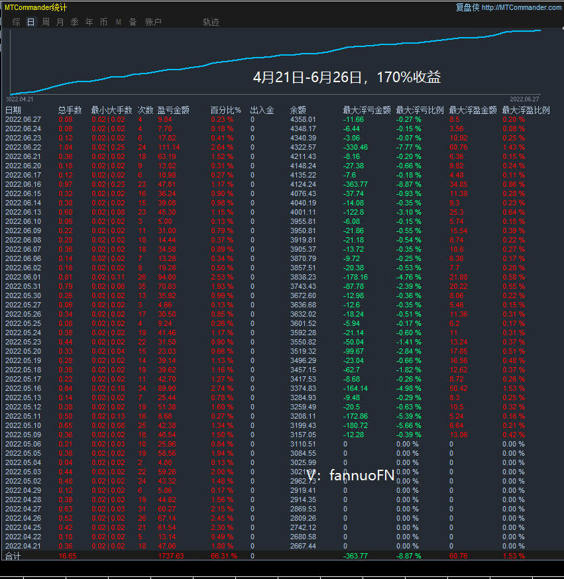Select the 出入金 column header
This screenshot has width=564, height=579.
pos(262,110)
